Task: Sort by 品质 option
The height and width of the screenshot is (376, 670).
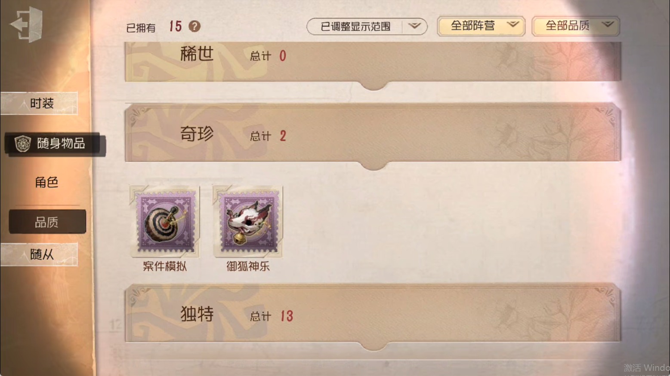Action: (47, 222)
